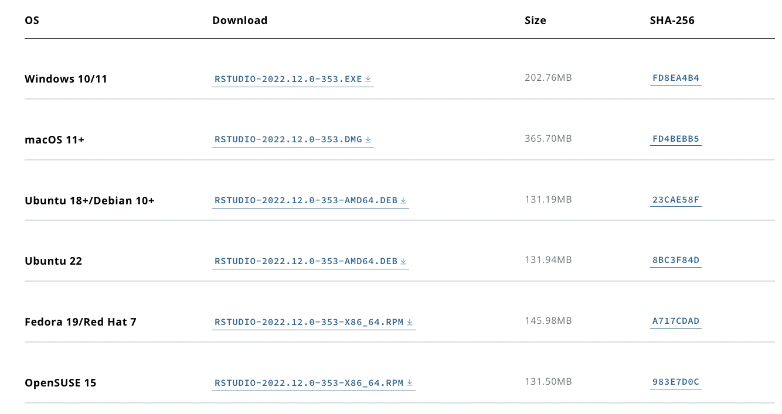Click the Download column header
Screen dimensions: 782x414
point(239,20)
